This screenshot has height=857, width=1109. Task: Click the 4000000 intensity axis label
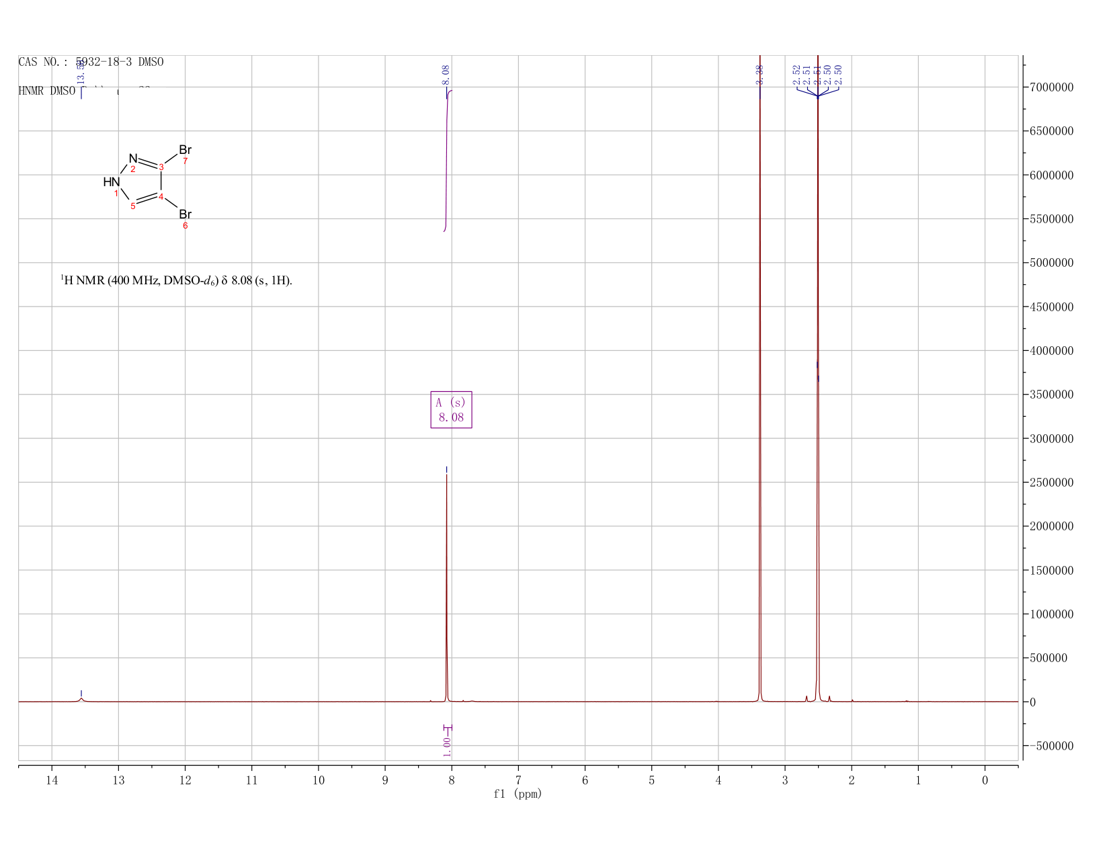click(1051, 351)
